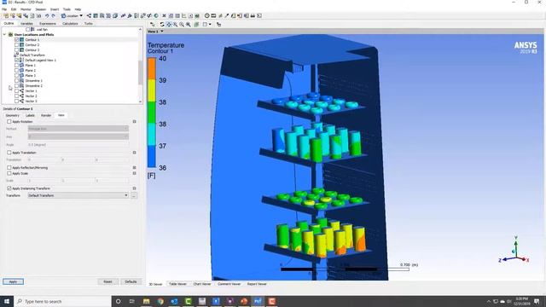This screenshot has height=307, width=546.
Task: Check the Apply Translation checkbox
Action: 9,153
